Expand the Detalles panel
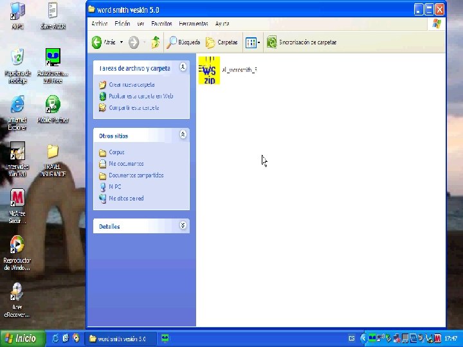This screenshot has height=347, width=463. click(x=183, y=226)
